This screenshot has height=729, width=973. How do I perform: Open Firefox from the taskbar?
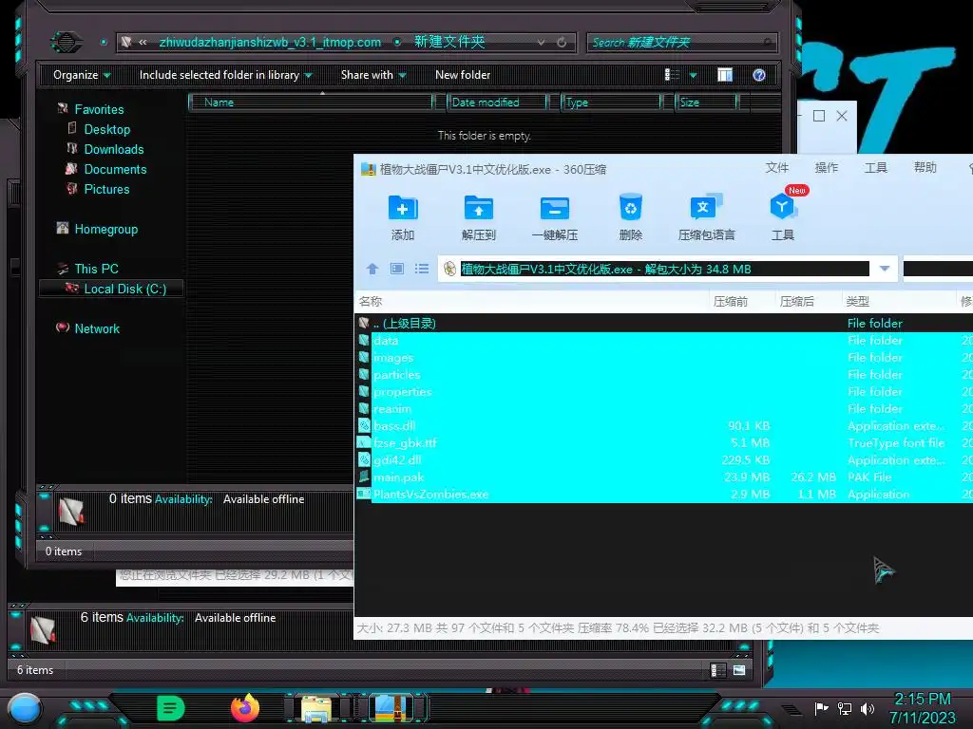245,708
